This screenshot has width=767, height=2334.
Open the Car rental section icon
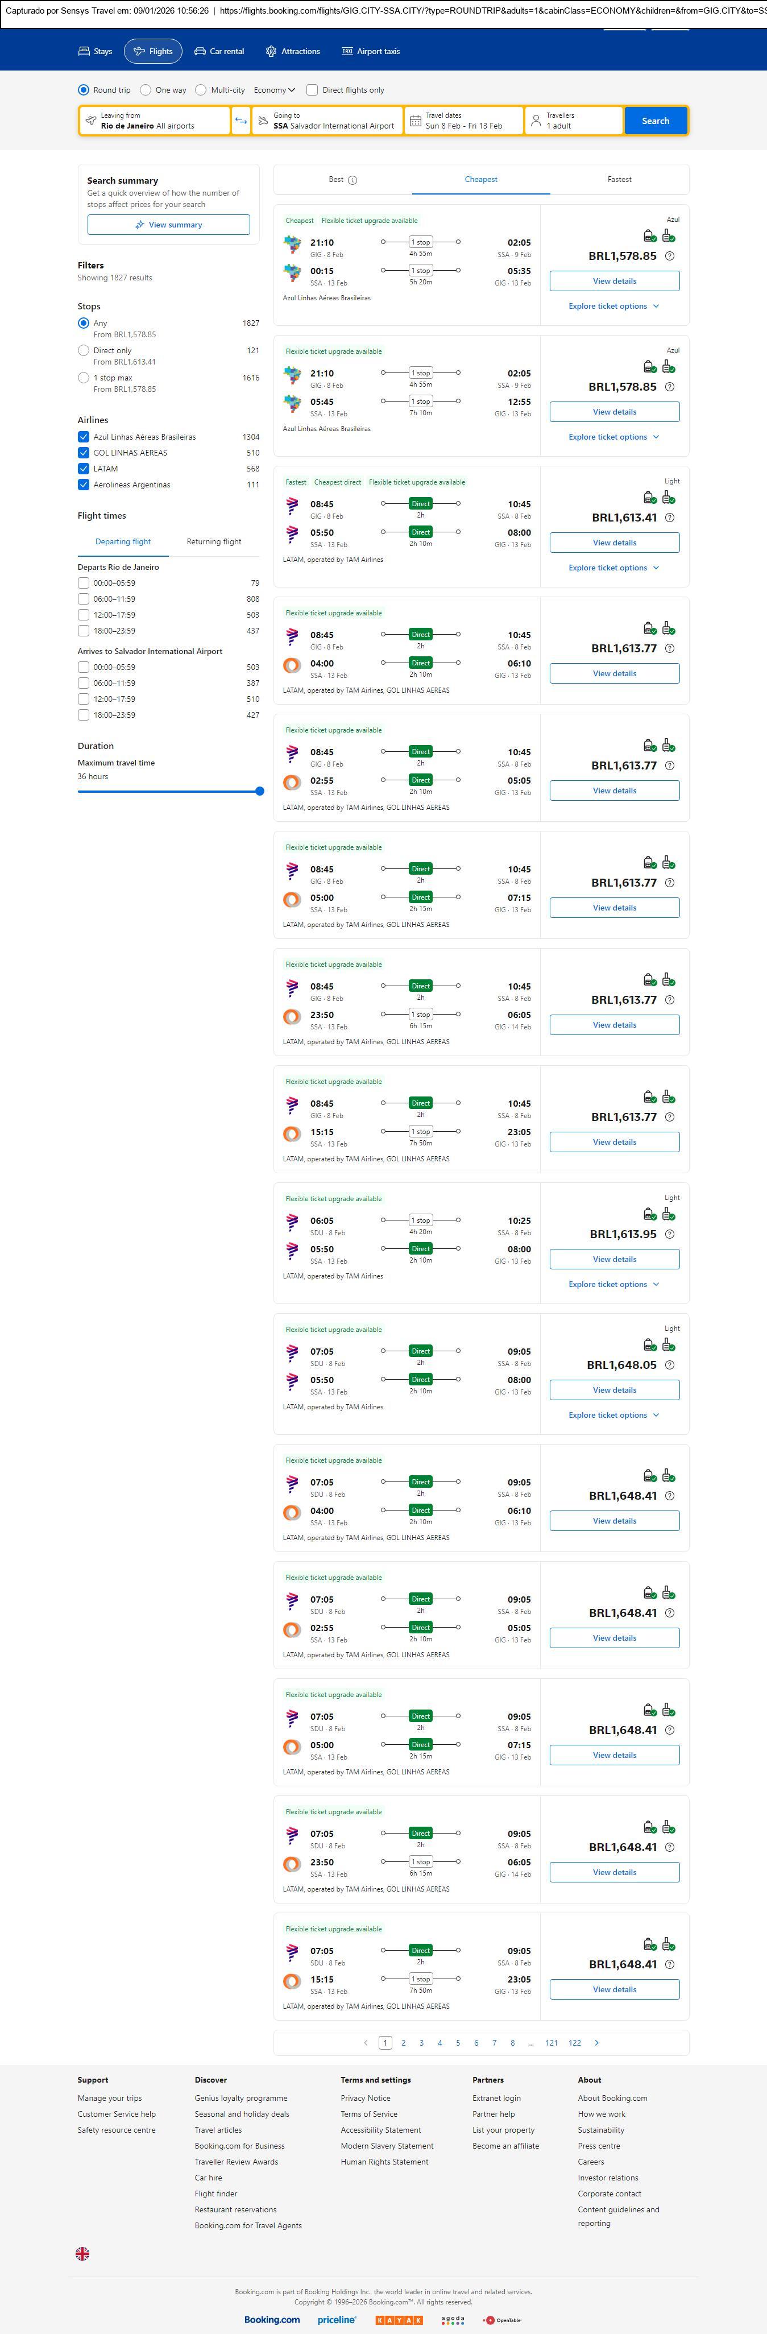pyautogui.click(x=200, y=52)
